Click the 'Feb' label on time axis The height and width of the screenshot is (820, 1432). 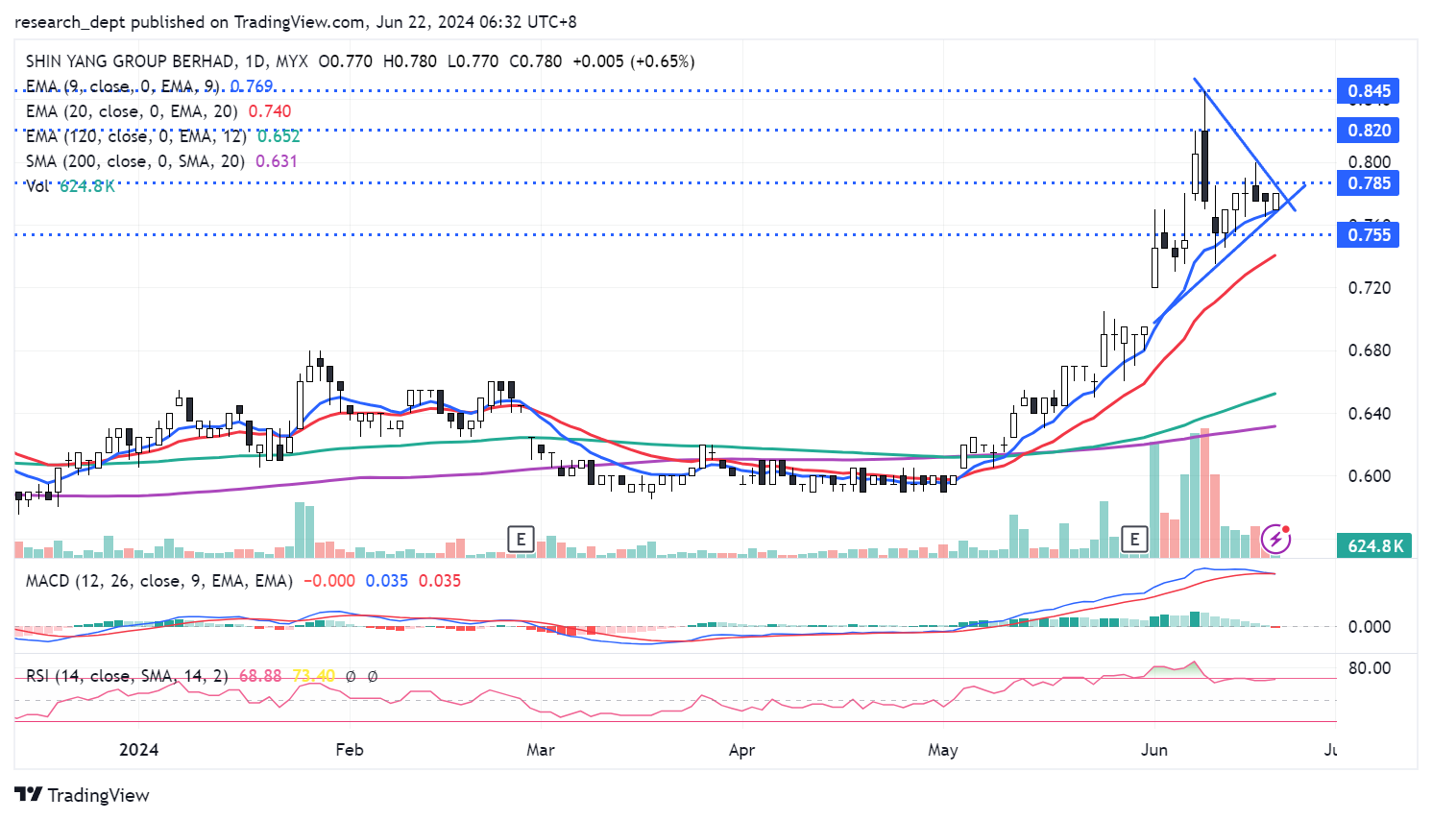click(x=350, y=749)
